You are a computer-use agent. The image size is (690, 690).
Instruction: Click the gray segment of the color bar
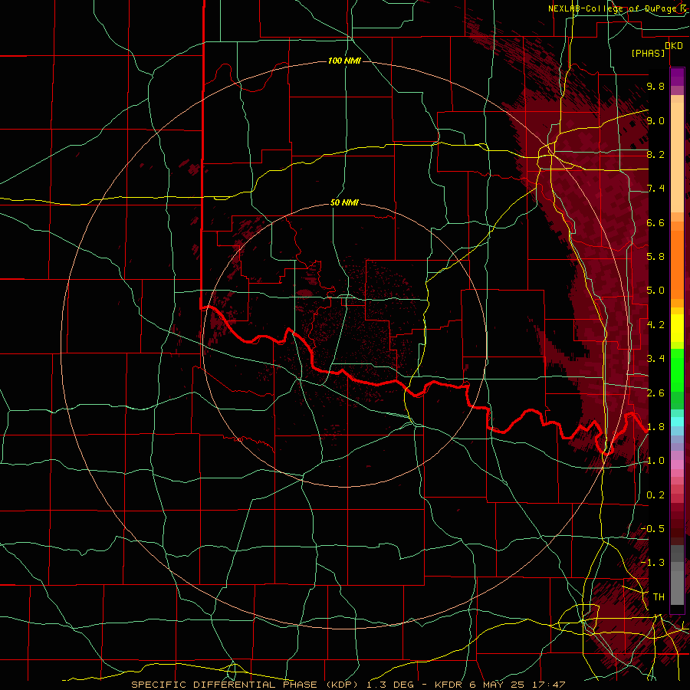coord(677,576)
